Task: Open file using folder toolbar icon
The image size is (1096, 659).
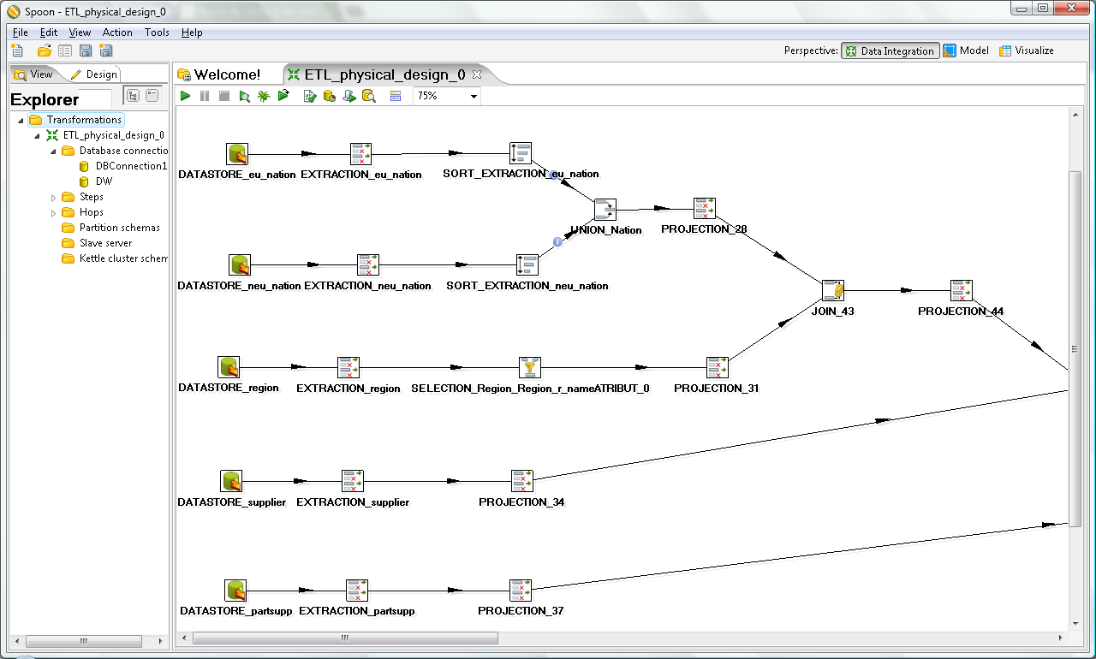Action: (x=44, y=51)
